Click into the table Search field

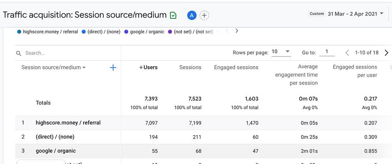click(67, 53)
